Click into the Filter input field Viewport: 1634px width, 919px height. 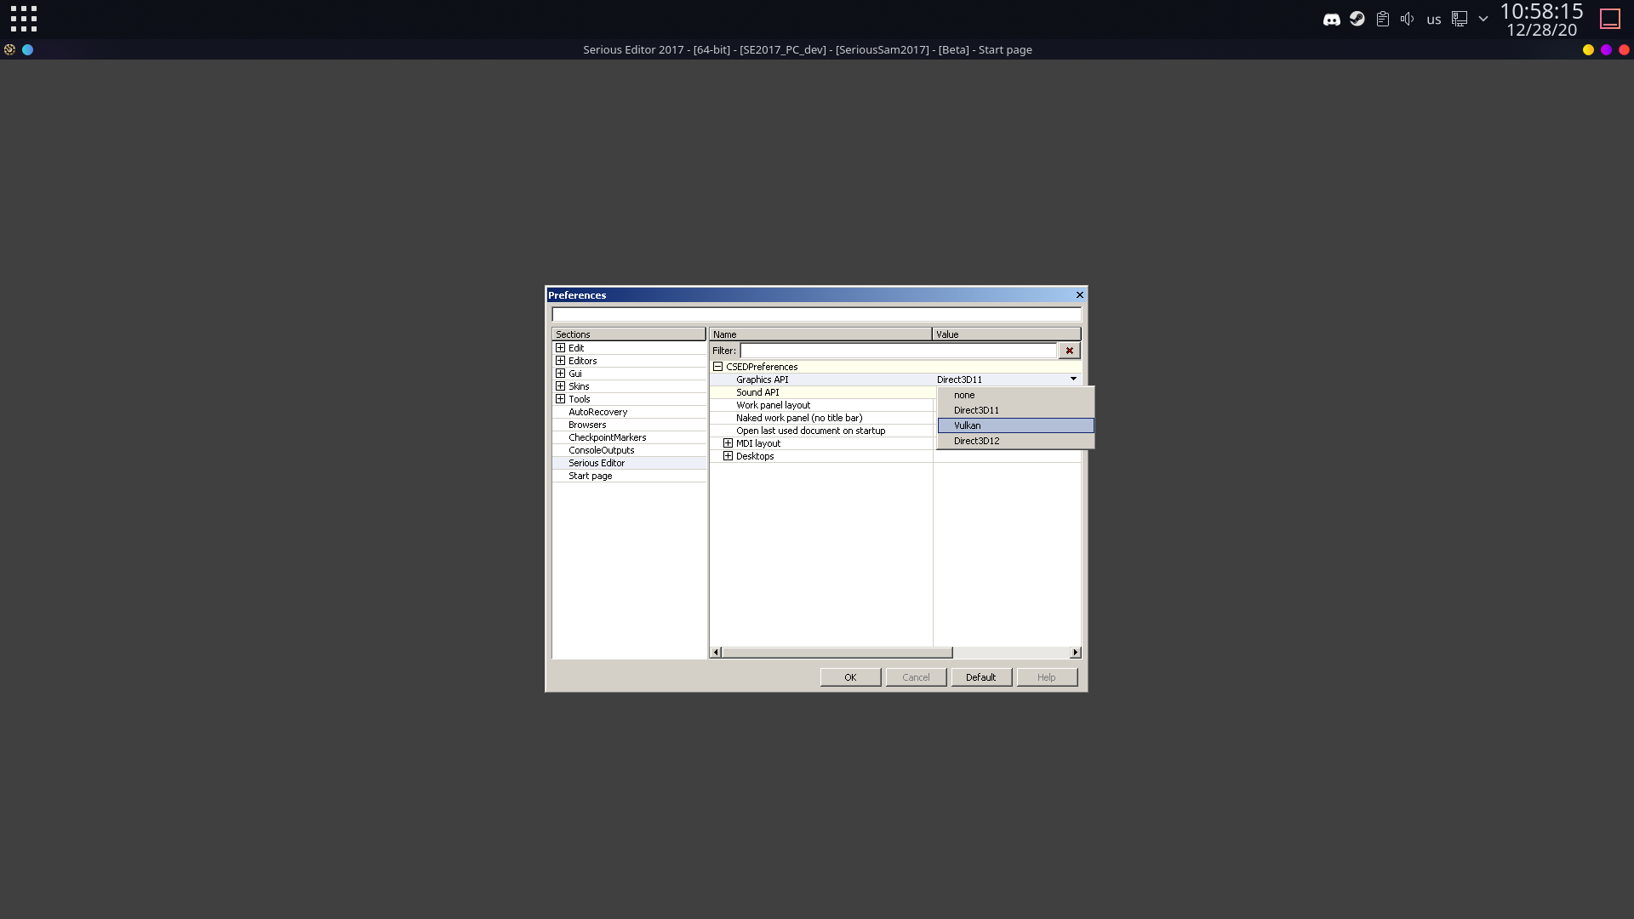[x=898, y=350]
